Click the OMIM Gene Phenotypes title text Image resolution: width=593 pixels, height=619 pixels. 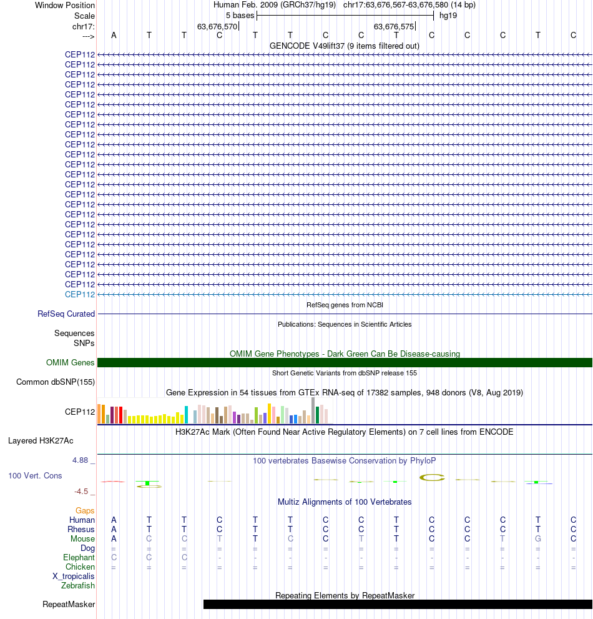345,354
